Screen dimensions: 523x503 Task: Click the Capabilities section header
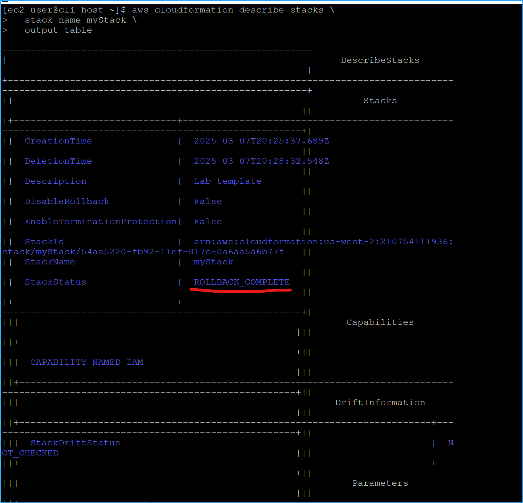379,322
